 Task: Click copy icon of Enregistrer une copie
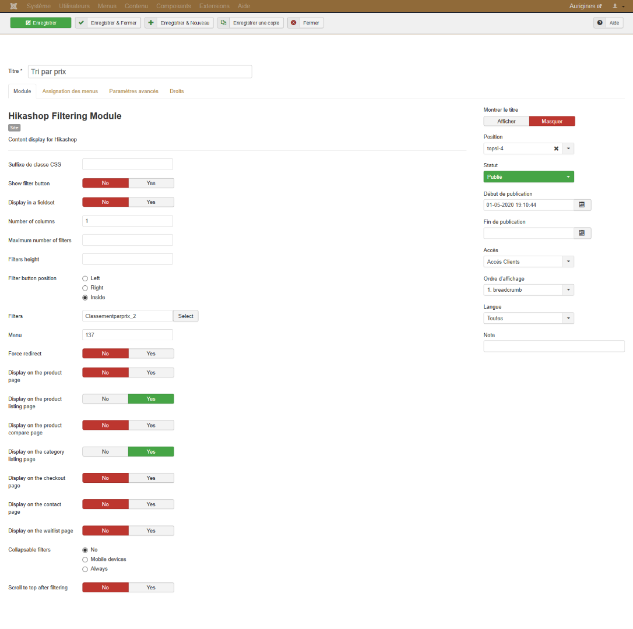[223, 23]
